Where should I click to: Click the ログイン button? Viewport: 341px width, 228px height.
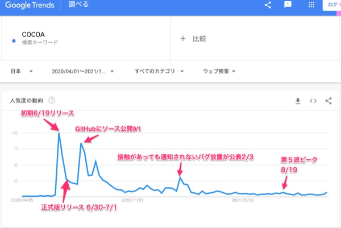tap(332, 5)
